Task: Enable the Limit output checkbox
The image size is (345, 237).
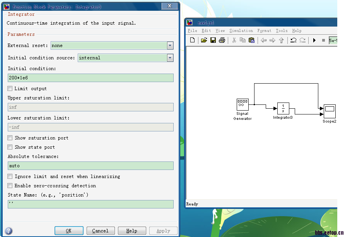Action: pyautogui.click(x=10, y=89)
